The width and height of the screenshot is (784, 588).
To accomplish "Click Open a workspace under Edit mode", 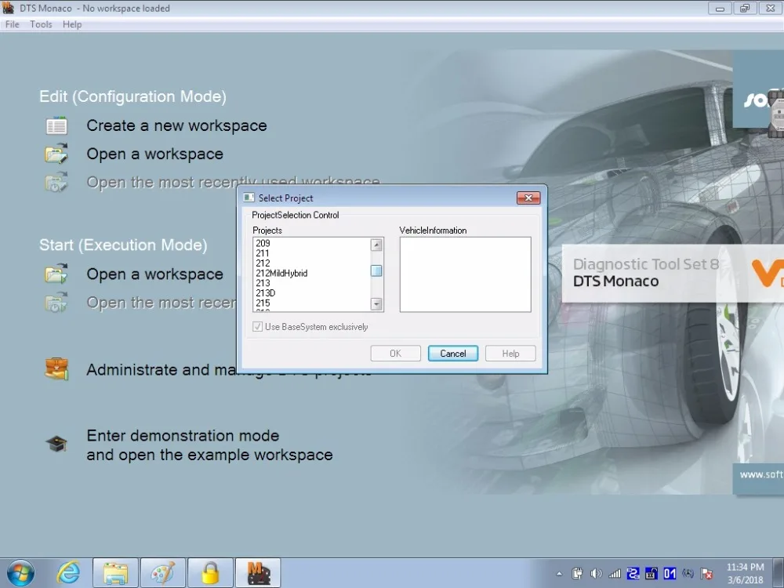I will click(155, 154).
